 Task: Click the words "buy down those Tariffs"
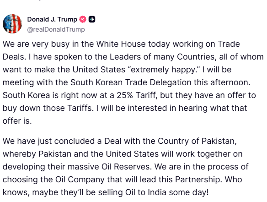[48, 108]
